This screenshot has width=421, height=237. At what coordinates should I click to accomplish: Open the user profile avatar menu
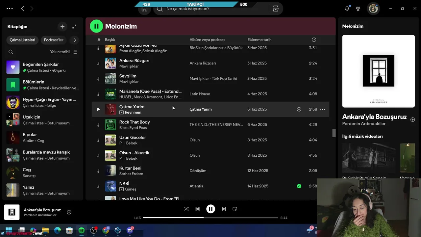pyautogui.click(x=373, y=9)
